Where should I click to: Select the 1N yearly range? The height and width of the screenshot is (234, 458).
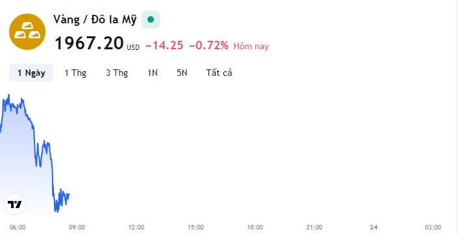153,73
